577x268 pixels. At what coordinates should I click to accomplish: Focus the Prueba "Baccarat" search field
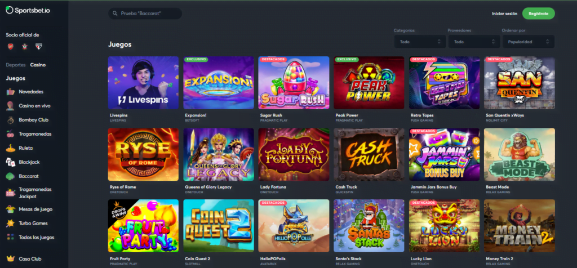(x=145, y=14)
